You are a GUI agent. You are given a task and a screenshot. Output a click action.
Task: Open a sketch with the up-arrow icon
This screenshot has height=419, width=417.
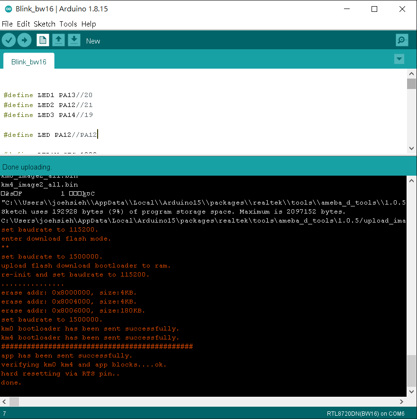pyautogui.click(x=58, y=40)
